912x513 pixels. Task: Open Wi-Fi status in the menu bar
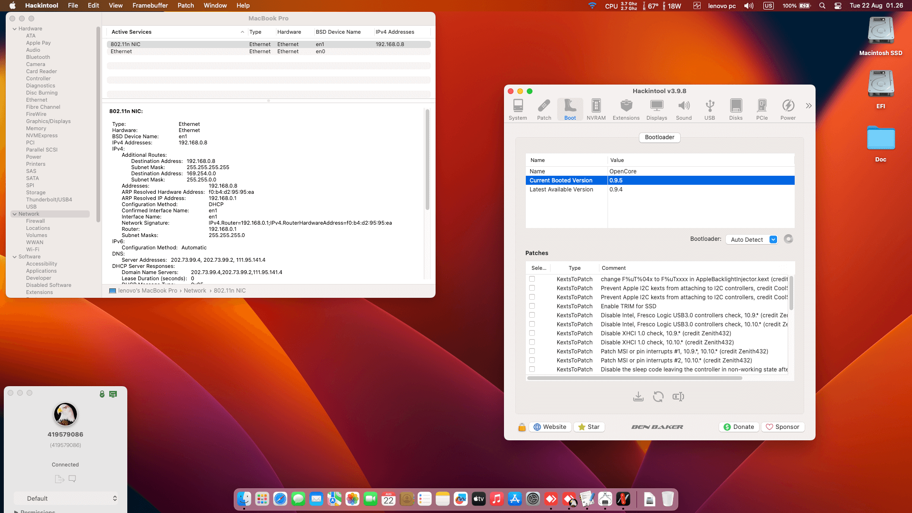pos(592,6)
